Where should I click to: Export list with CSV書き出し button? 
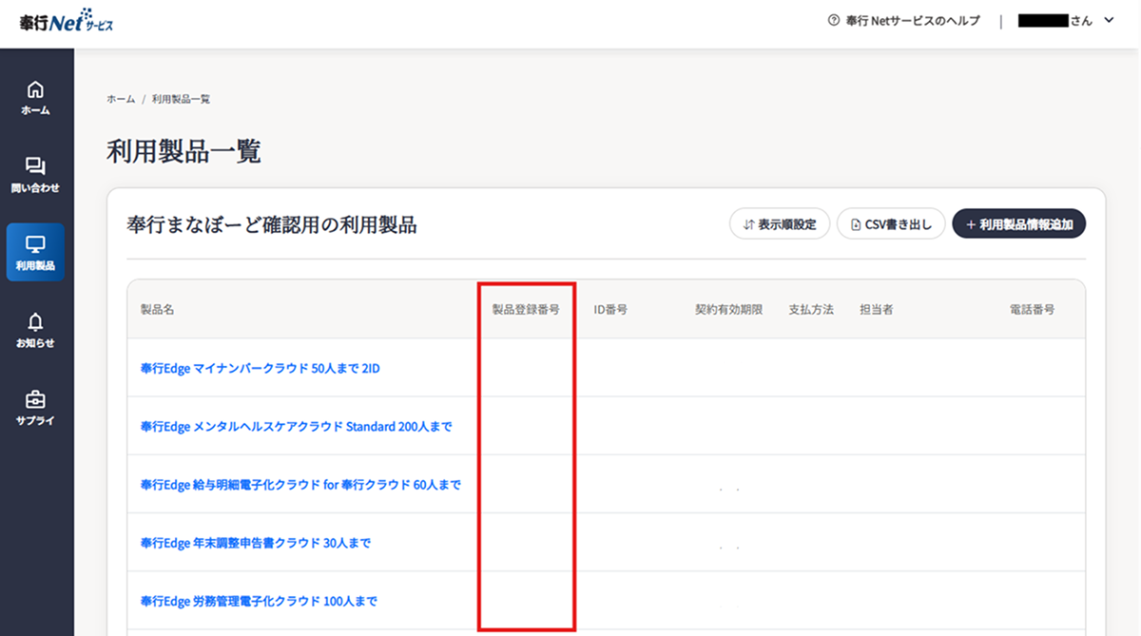coord(891,224)
